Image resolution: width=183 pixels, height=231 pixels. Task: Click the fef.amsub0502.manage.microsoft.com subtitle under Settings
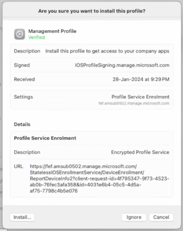click(134, 103)
